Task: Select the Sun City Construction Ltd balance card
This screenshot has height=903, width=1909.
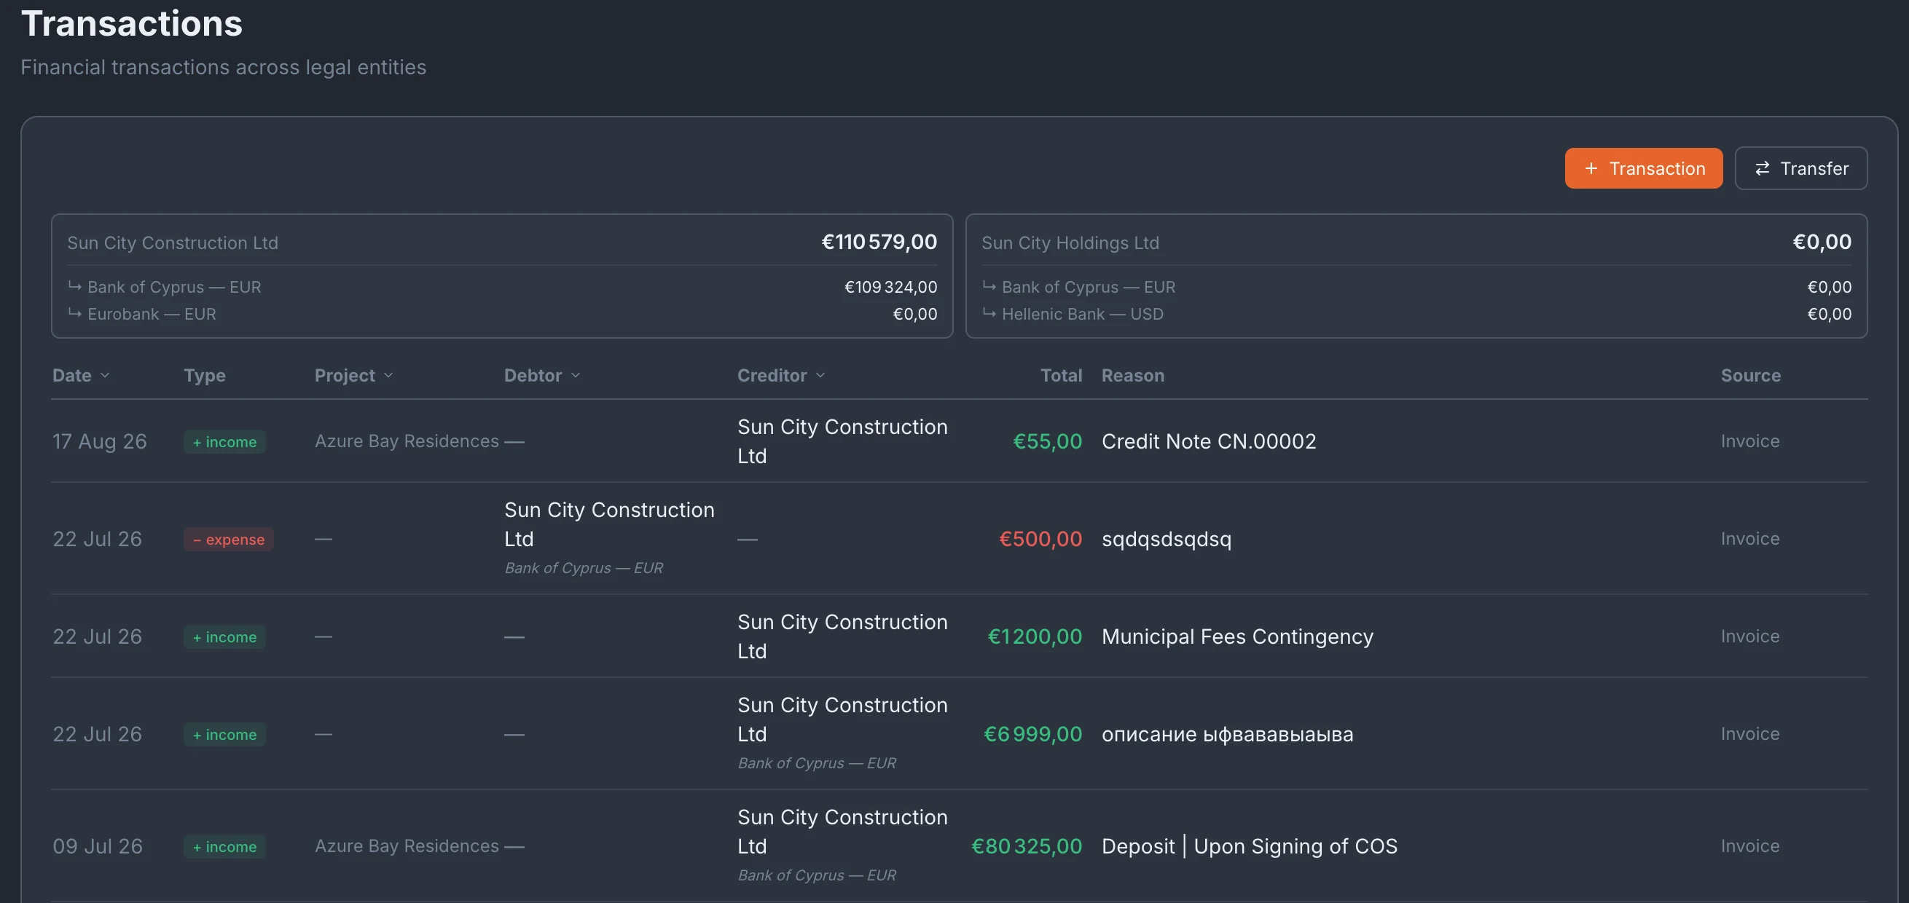Action: 502,276
